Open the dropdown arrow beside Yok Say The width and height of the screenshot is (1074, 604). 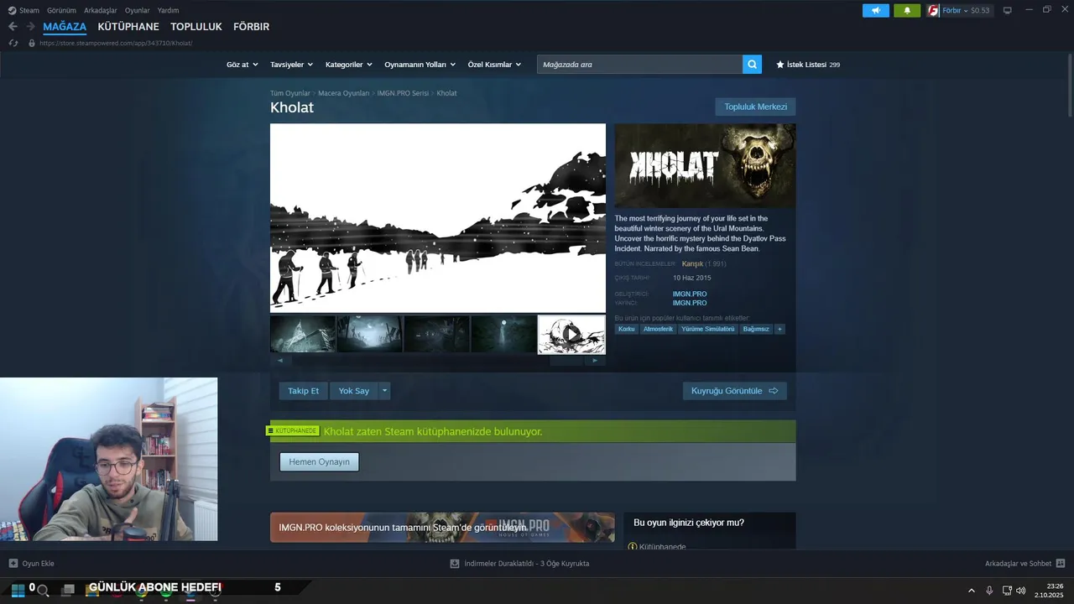pyautogui.click(x=384, y=391)
